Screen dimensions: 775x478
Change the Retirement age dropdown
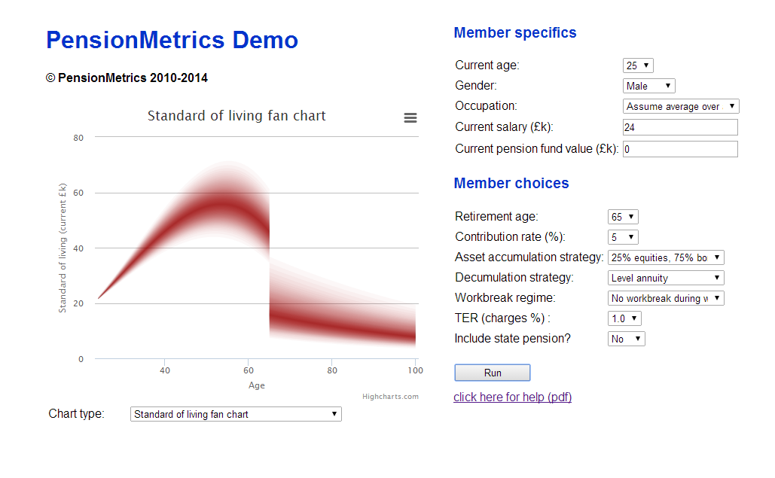coord(623,217)
